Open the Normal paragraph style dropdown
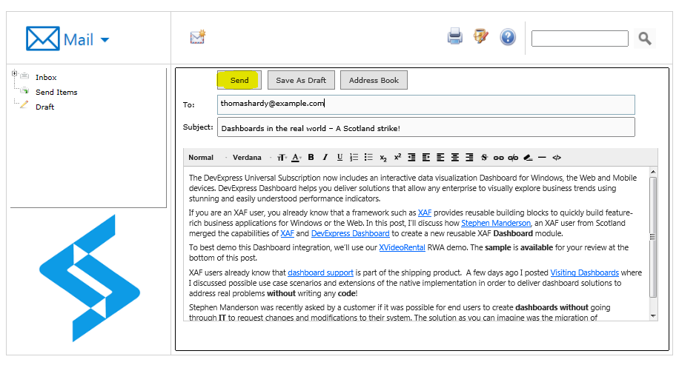 (207, 158)
